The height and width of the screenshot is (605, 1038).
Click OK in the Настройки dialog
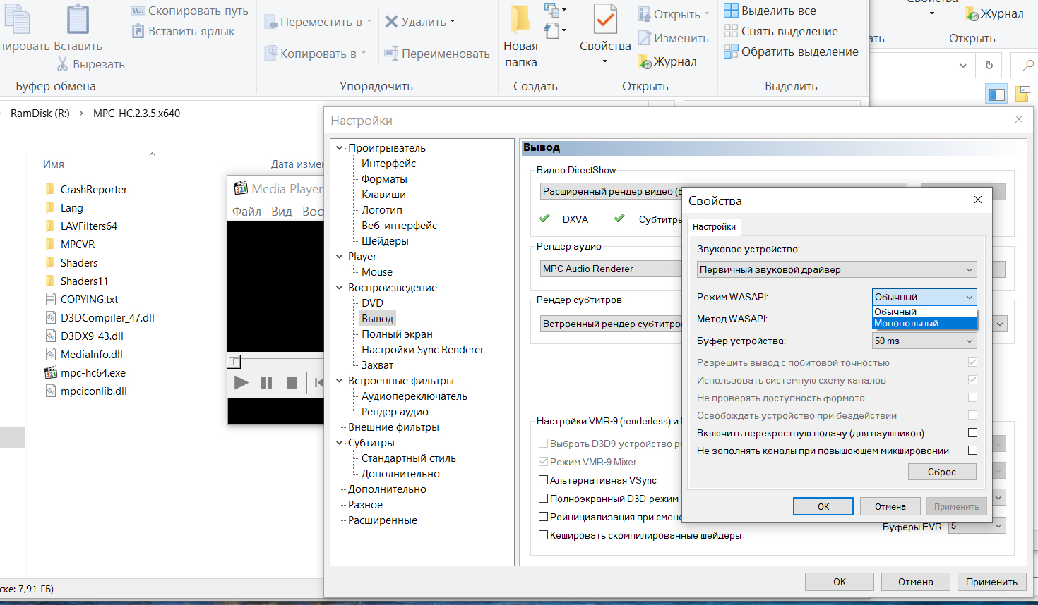840,582
